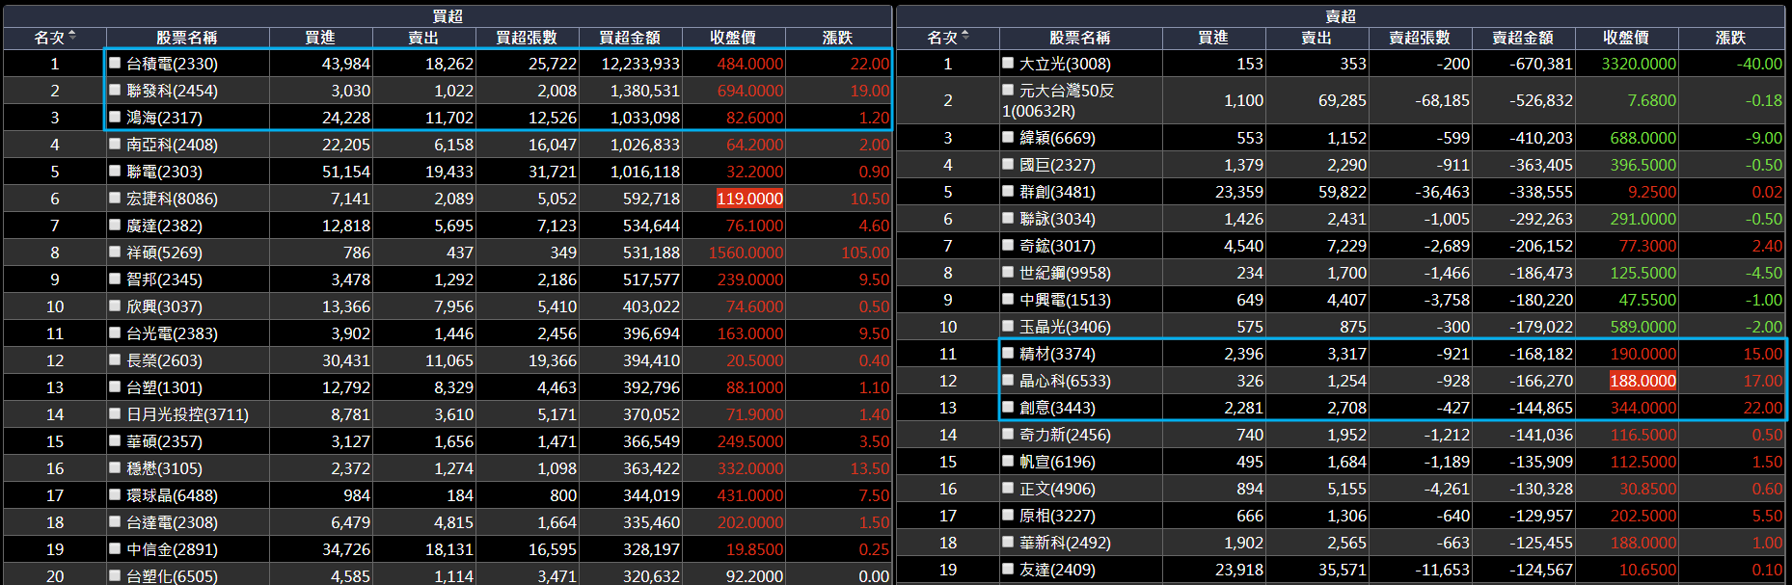The height and width of the screenshot is (585, 1792).
Task: Tick the checkbox for 南亞科(2408)
Action: (x=115, y=144)
